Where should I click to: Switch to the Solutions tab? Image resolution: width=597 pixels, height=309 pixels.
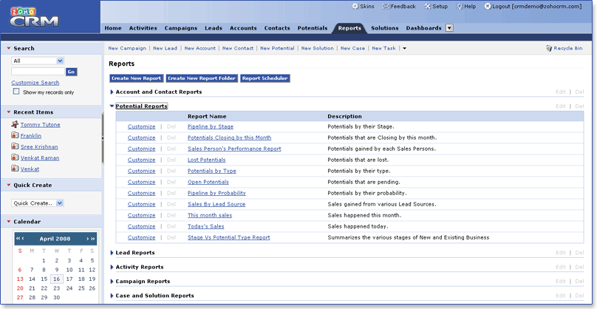point(384,28)
